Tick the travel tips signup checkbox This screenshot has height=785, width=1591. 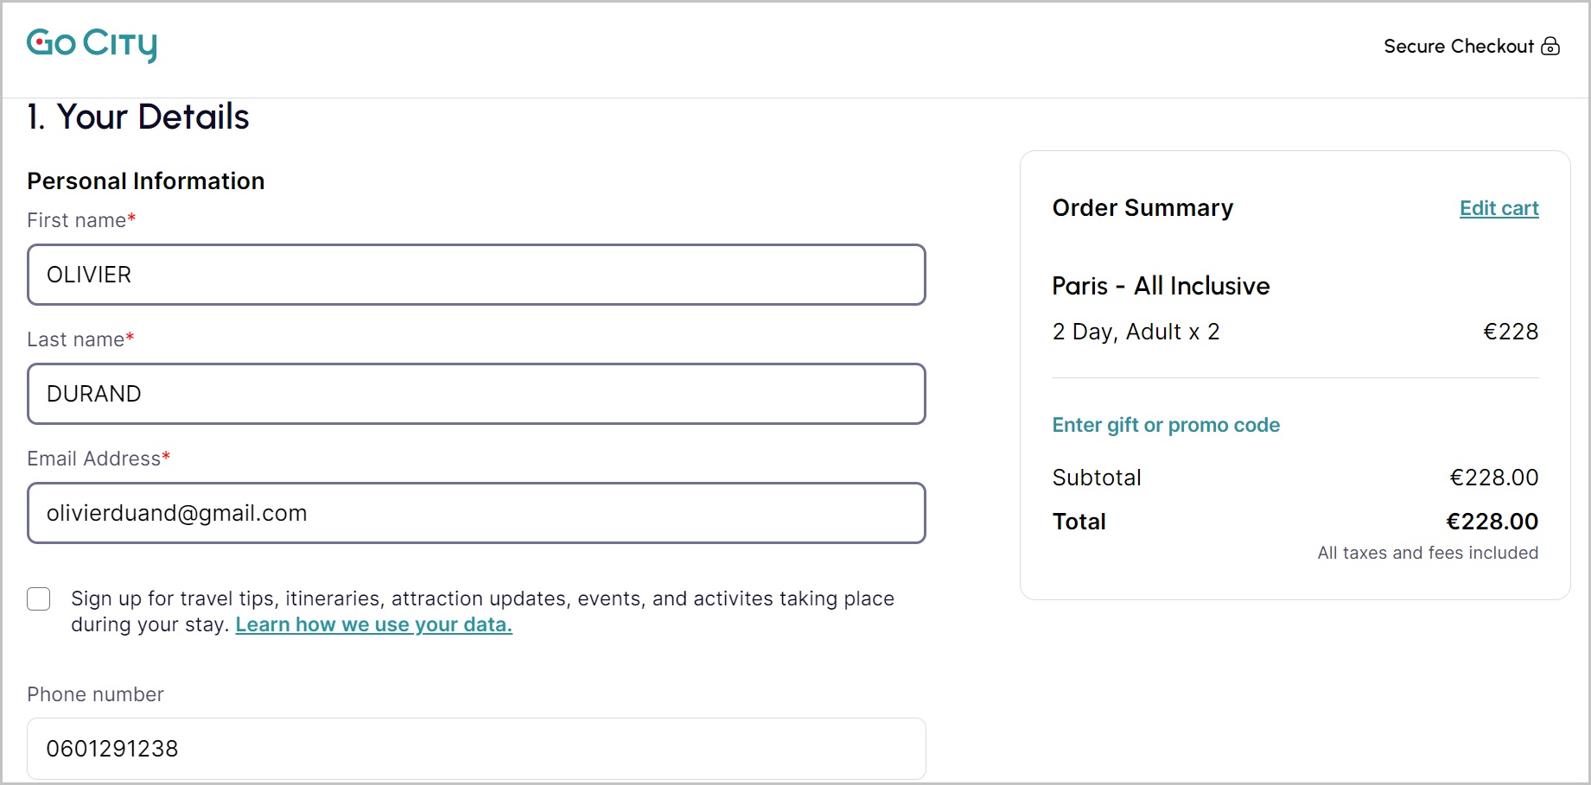(x=39, y=598)
